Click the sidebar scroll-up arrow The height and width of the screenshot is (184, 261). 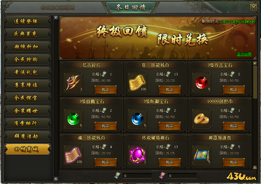[x=56, y=18]
